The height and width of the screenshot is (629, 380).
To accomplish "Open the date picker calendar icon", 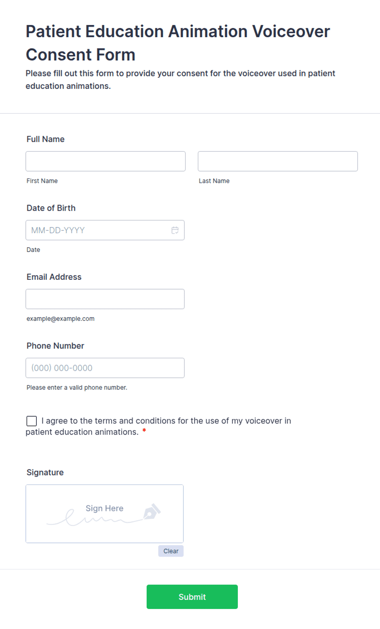I will tap(175, 230).
